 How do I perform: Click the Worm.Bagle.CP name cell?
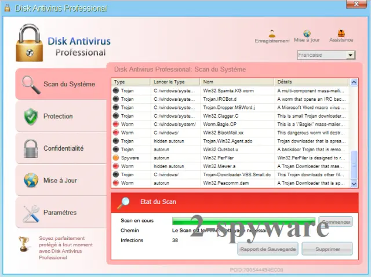click(x=220, y=125)
